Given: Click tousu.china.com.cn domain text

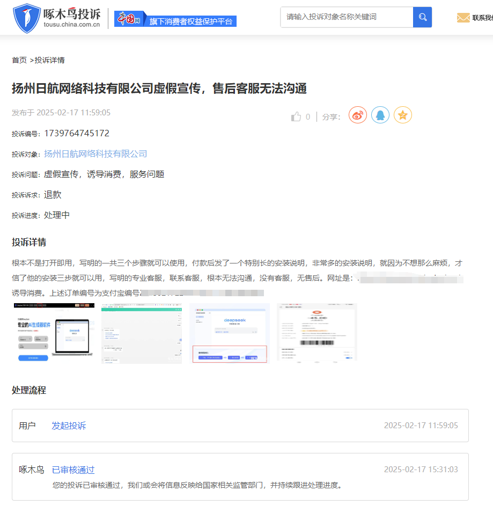Looking at the screenshot, I should 72,25.
